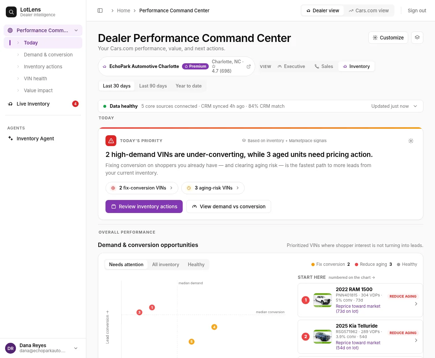Click the LotLens search logo icon
Screen dimensions: 435x358
[x=11, y=12]
